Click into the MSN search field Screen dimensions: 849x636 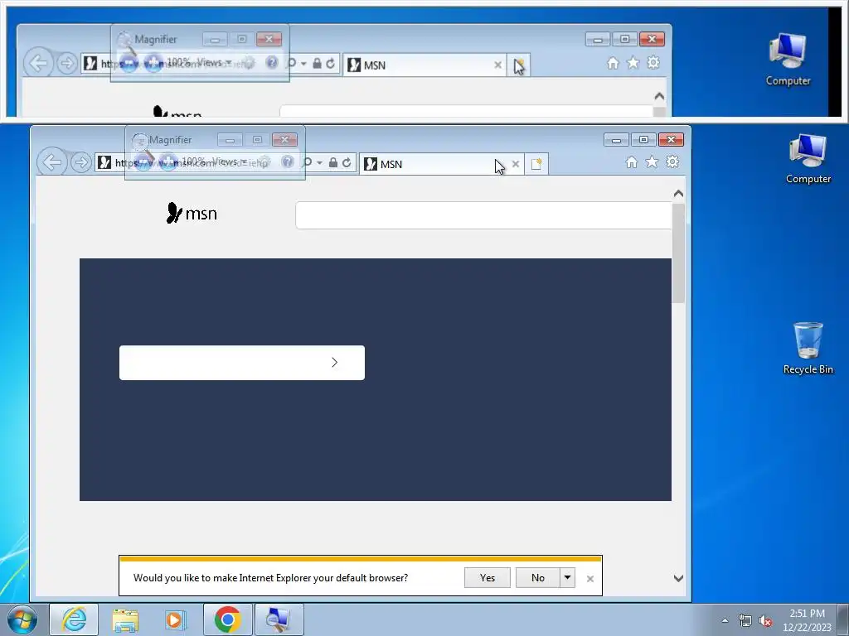(x=483, y=215)
